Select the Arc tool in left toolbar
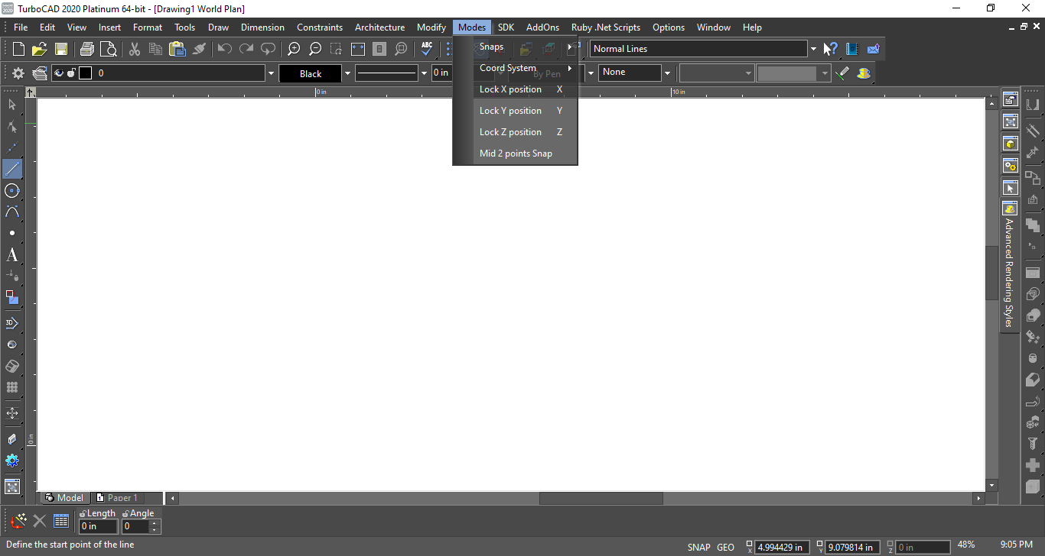 click(12, 212)
